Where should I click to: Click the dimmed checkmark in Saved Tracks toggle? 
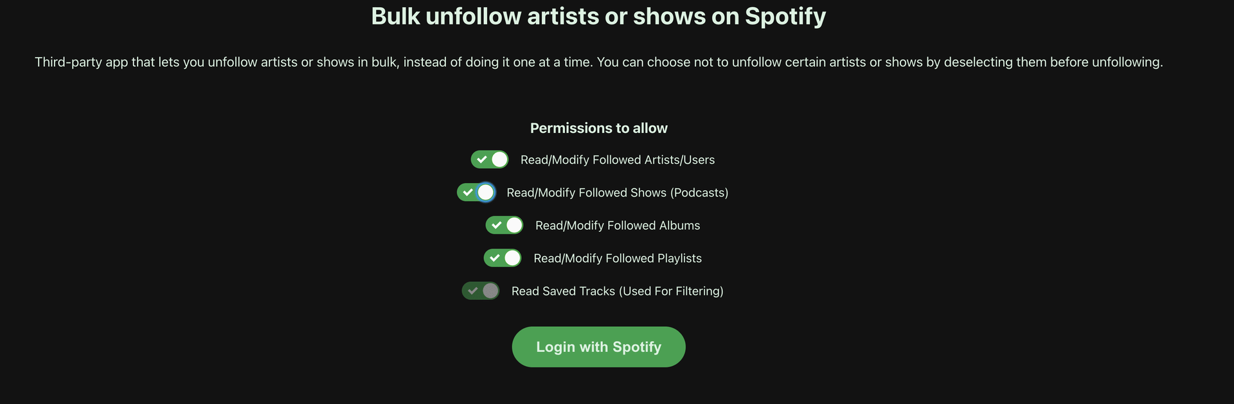click(x=472, y=291)
